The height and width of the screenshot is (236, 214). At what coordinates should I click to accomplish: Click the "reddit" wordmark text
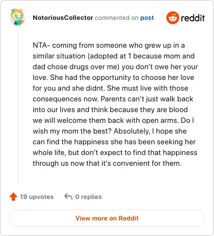click(x=193, y=18)
